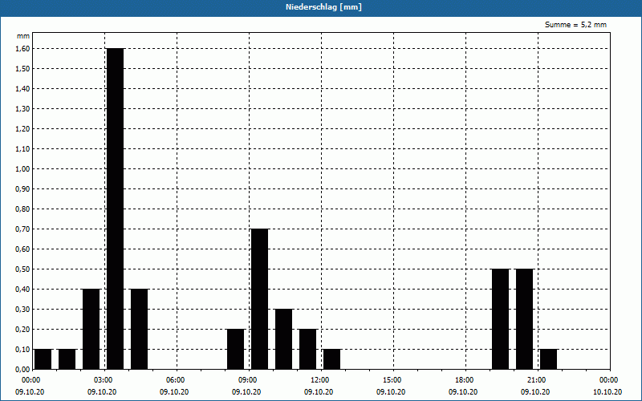
Task: Click the 0,10 mm bar starting at 12:00
Action: (332, 359)
